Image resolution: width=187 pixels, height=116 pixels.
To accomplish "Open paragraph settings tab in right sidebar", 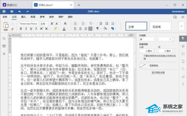I will 183,39.
